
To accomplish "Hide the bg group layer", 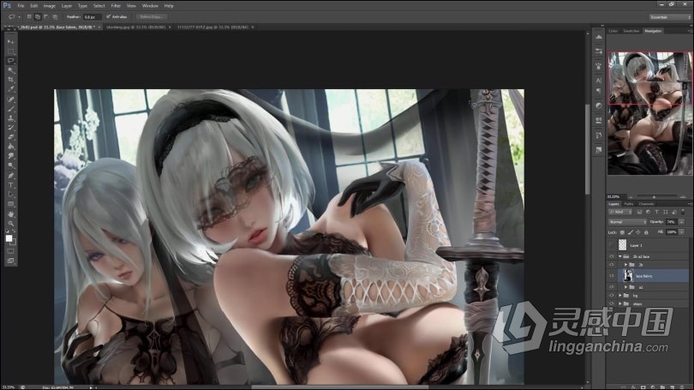I will [612, 295].
